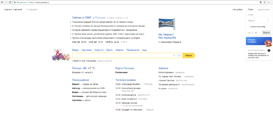Viewport: 273px width, 117px height.
Task: Click the USD ЦБ 56,80 rate
Action: (x=79, y=42)
